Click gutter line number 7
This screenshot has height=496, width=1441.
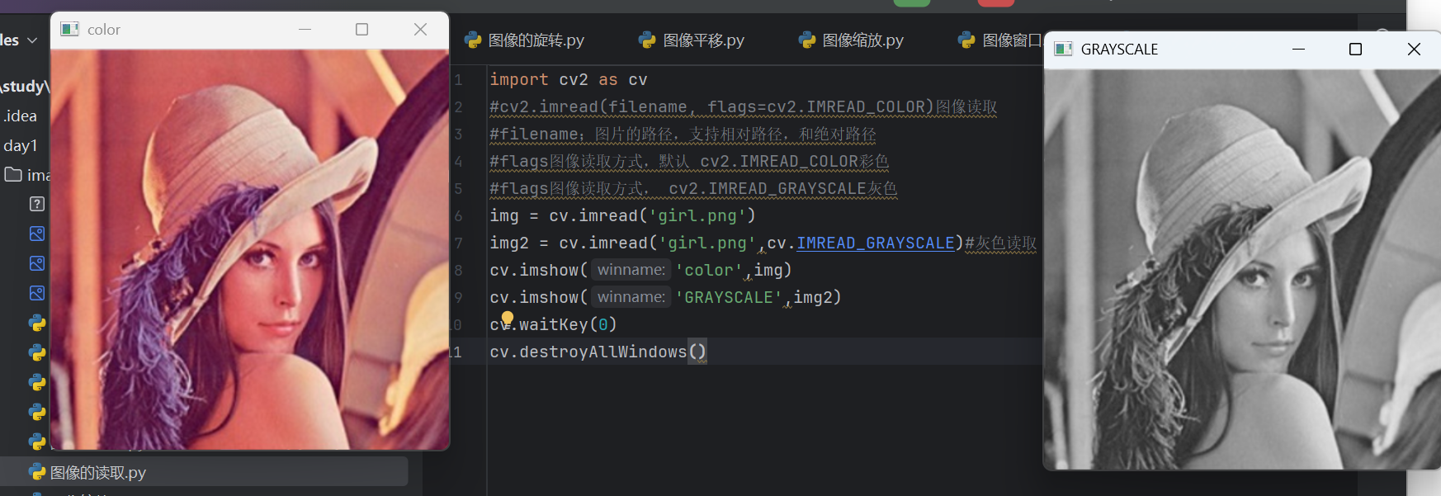tap(458, 243)
